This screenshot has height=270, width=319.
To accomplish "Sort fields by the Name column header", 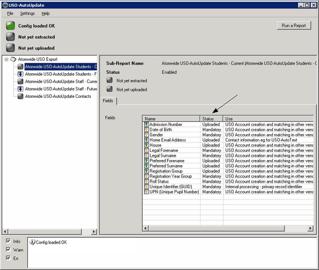I will [x=171, y=119].
